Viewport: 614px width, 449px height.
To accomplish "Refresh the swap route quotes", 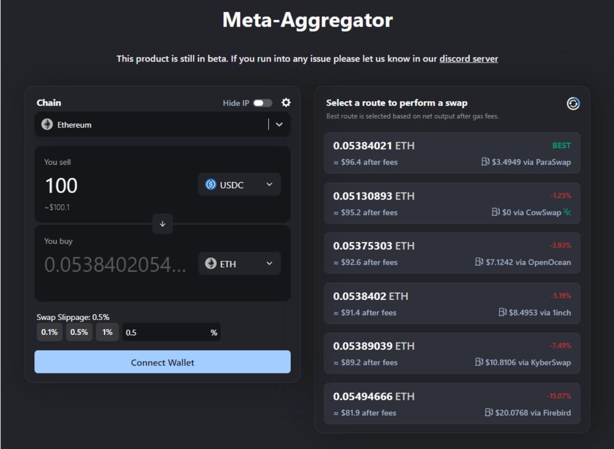I will coord(572,103).
